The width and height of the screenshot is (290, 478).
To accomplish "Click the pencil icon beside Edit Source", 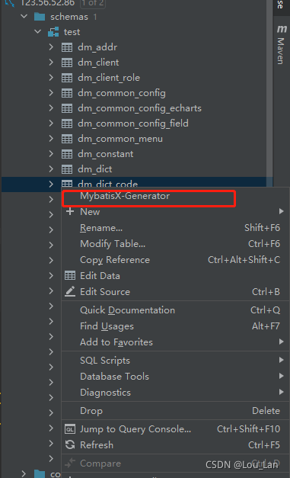I will (x=70, y=291).
